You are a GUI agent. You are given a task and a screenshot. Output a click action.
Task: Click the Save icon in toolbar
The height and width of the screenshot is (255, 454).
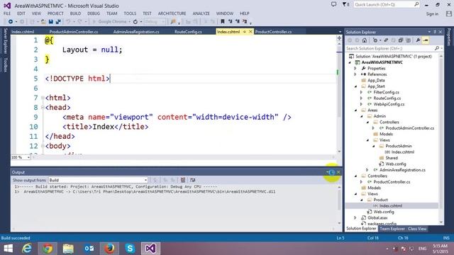coord(51,22)
